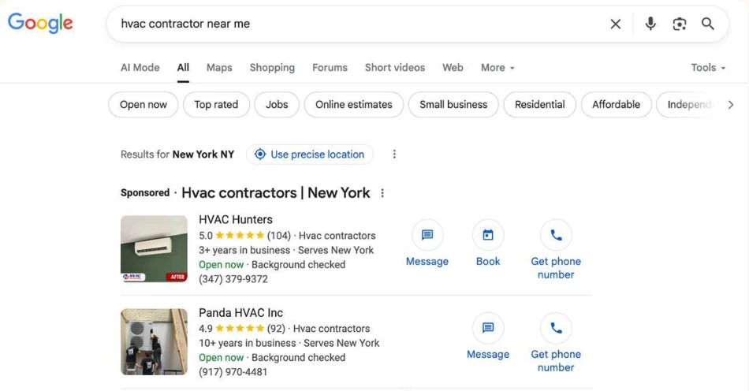749x391 pixels.
Task: Open the HVAC Hunters photo thumbnail
Action: point(154,249)
